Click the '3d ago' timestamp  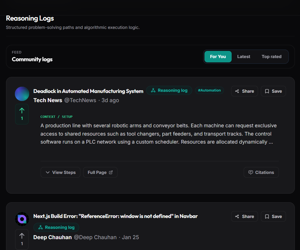(110, 100)
